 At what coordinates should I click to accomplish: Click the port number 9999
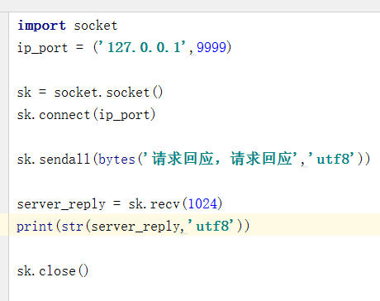pos(211,47)
